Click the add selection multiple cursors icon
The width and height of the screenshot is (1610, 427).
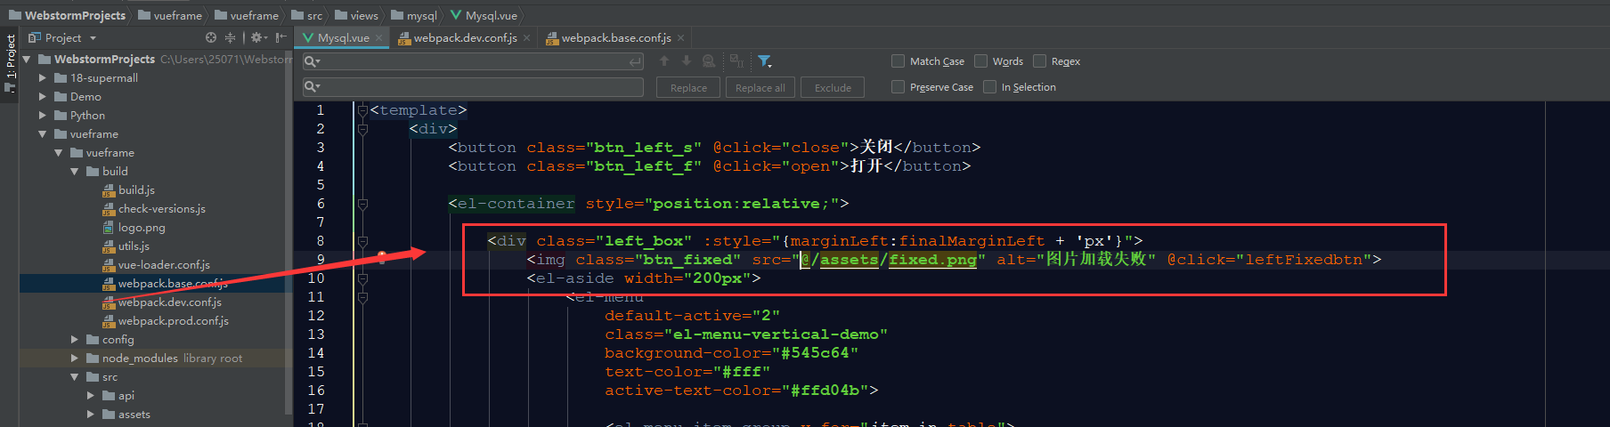736,60
